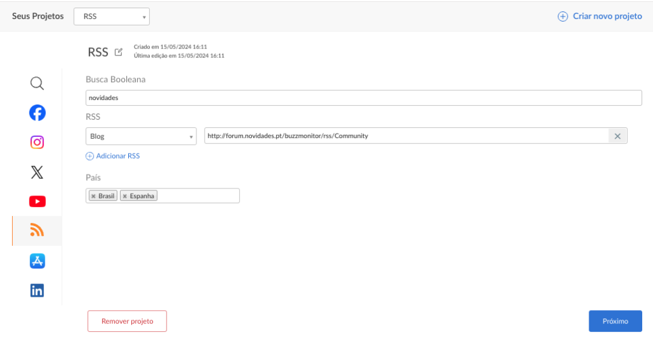
Task: Select the LinkedIn source icon
Action: [x=37, y=290]
